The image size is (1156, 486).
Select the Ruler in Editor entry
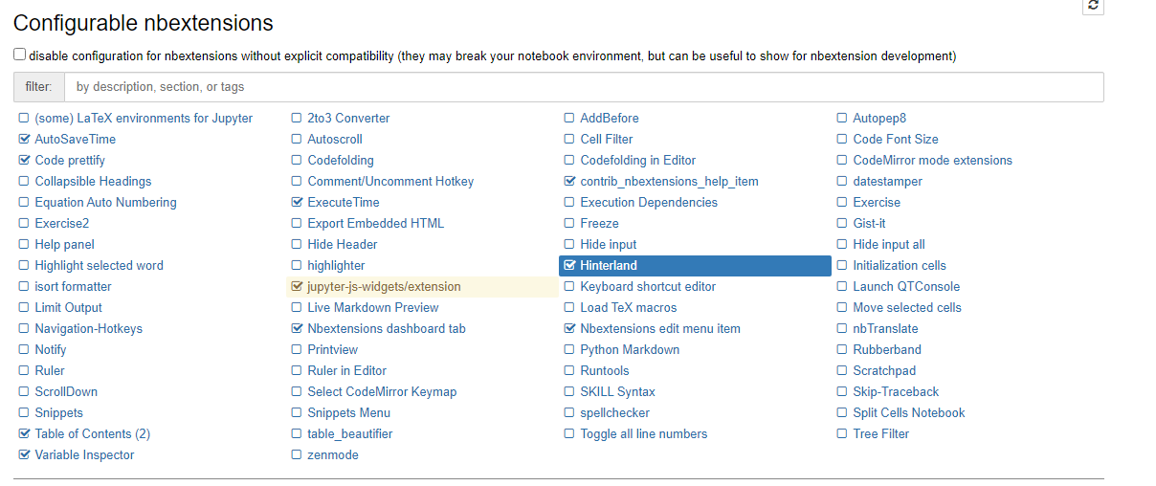(347, 370)
